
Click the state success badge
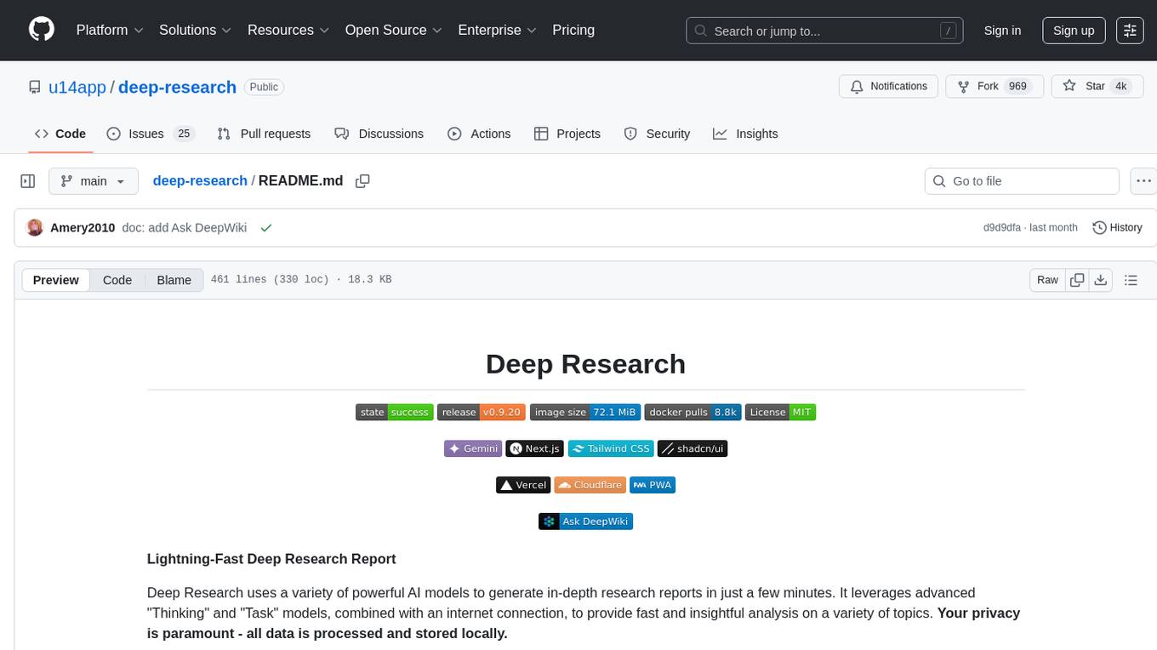(395, 412)
